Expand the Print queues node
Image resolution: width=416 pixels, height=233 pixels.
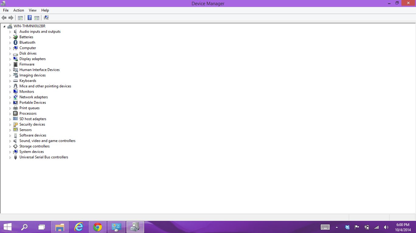(10, 108)
